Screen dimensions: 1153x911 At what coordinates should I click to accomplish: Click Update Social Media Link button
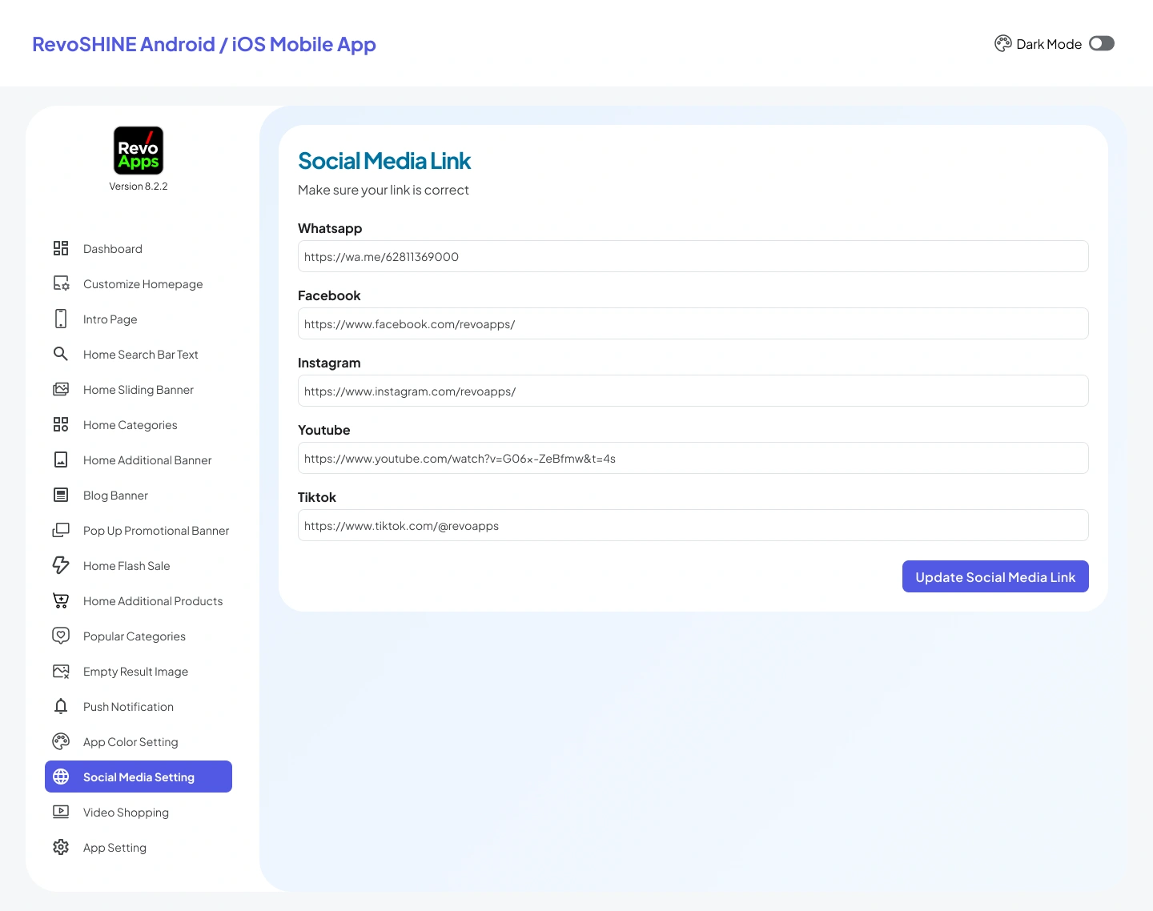click(x=995, y=576)
